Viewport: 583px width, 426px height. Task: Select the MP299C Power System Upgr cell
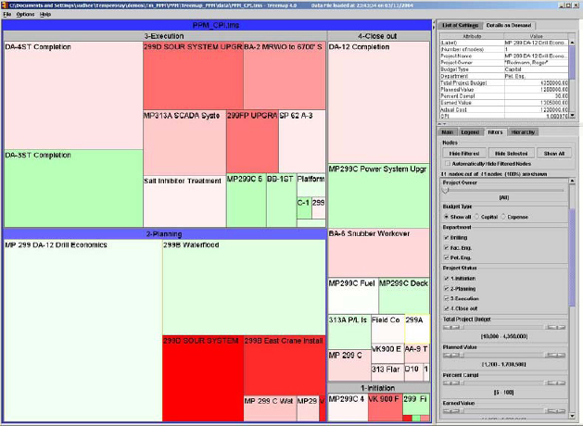(378, 195)
